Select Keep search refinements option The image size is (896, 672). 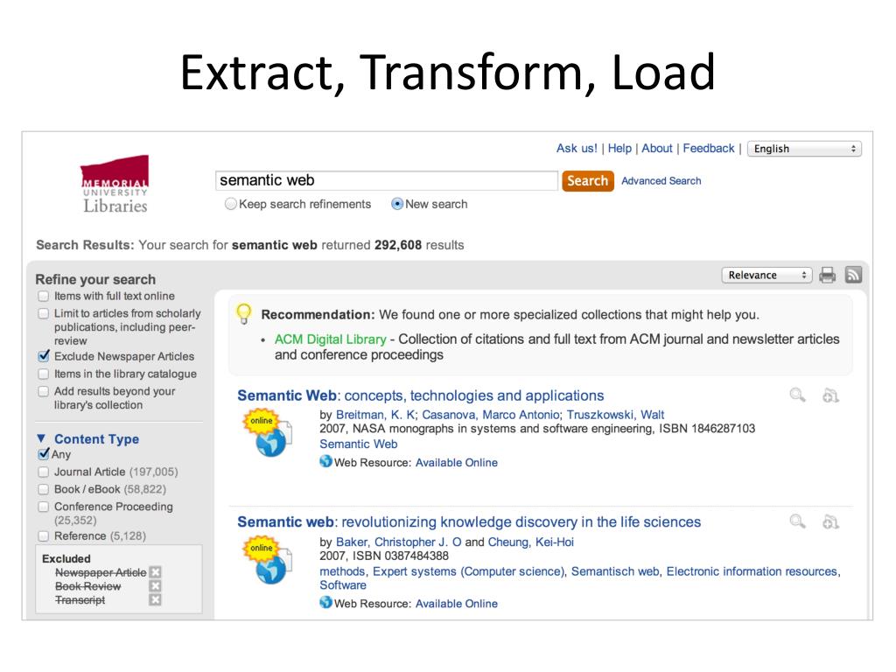pyautogui.click(x=230, y=204)
